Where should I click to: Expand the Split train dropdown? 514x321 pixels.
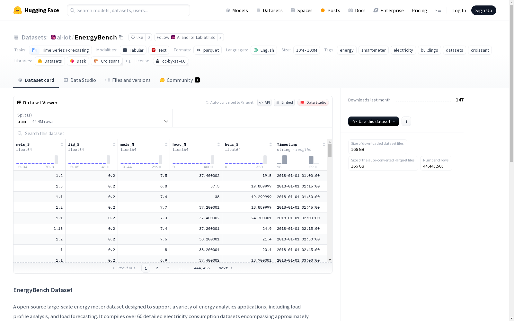93,118
